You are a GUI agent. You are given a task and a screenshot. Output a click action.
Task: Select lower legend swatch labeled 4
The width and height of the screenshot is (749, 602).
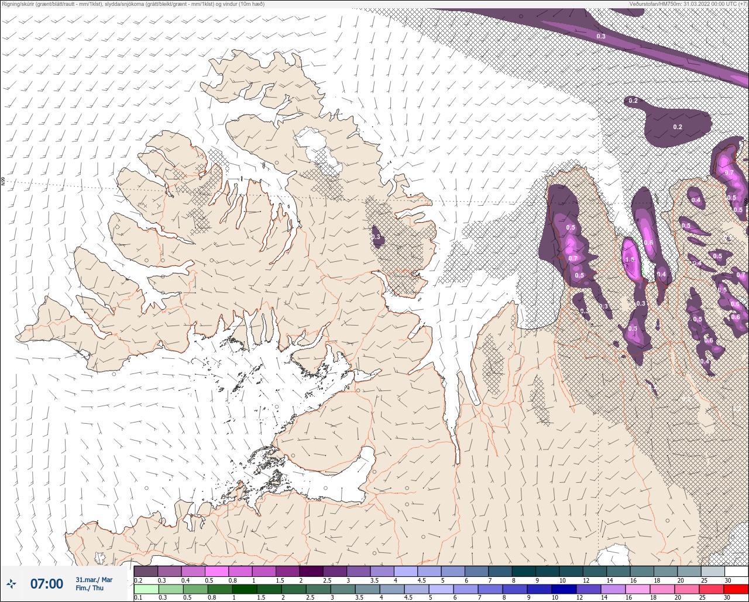[x=392, y=589]
